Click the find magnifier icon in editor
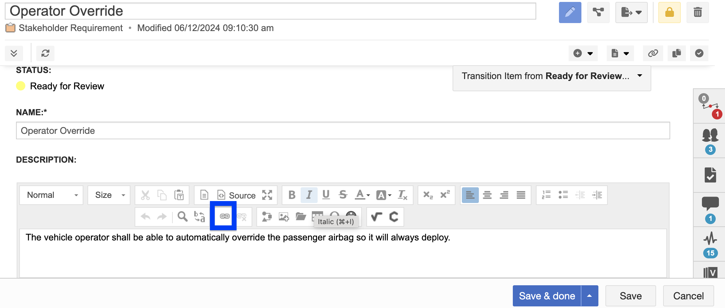Image resolution: width=725 pixels, height=308 pixels. [182, 217]
